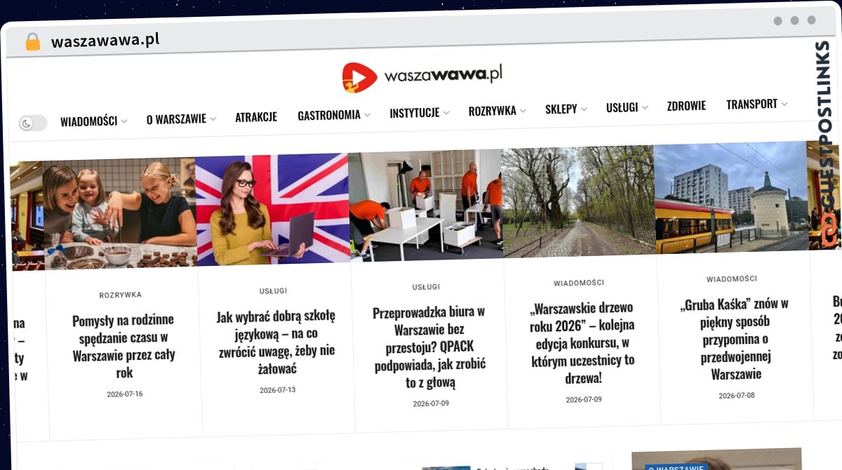Expand the USŁUGI dropdown chevron
Viewport: 842px width, 470px height.
tap(644, 107)
